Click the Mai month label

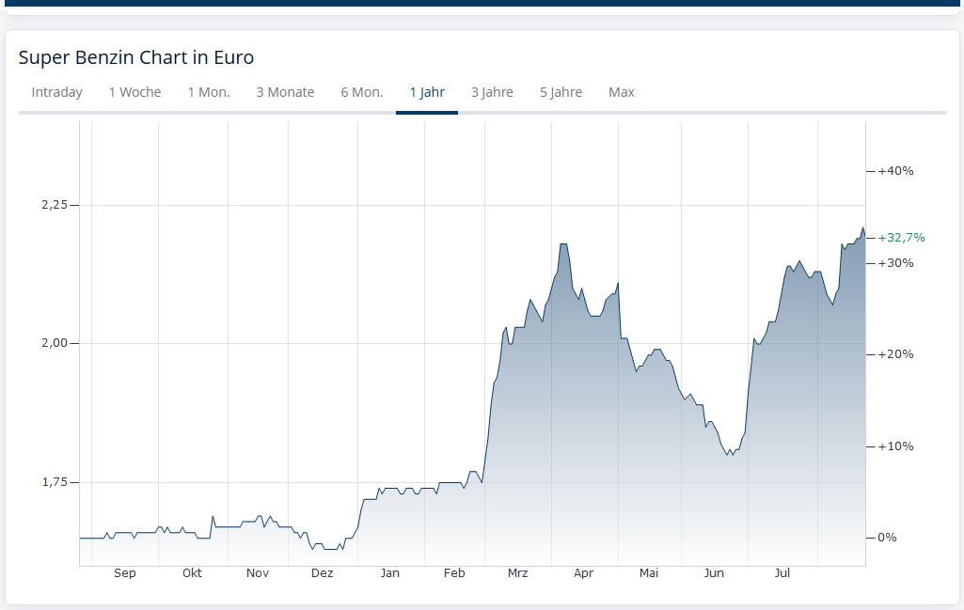649,573
